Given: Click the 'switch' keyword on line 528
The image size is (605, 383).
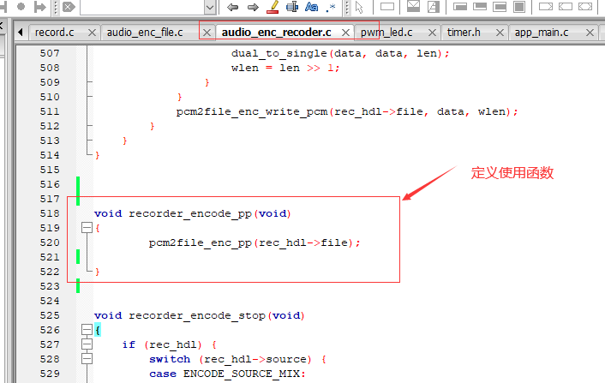Looking at the screenshot, I should click(x=170, y=359).
